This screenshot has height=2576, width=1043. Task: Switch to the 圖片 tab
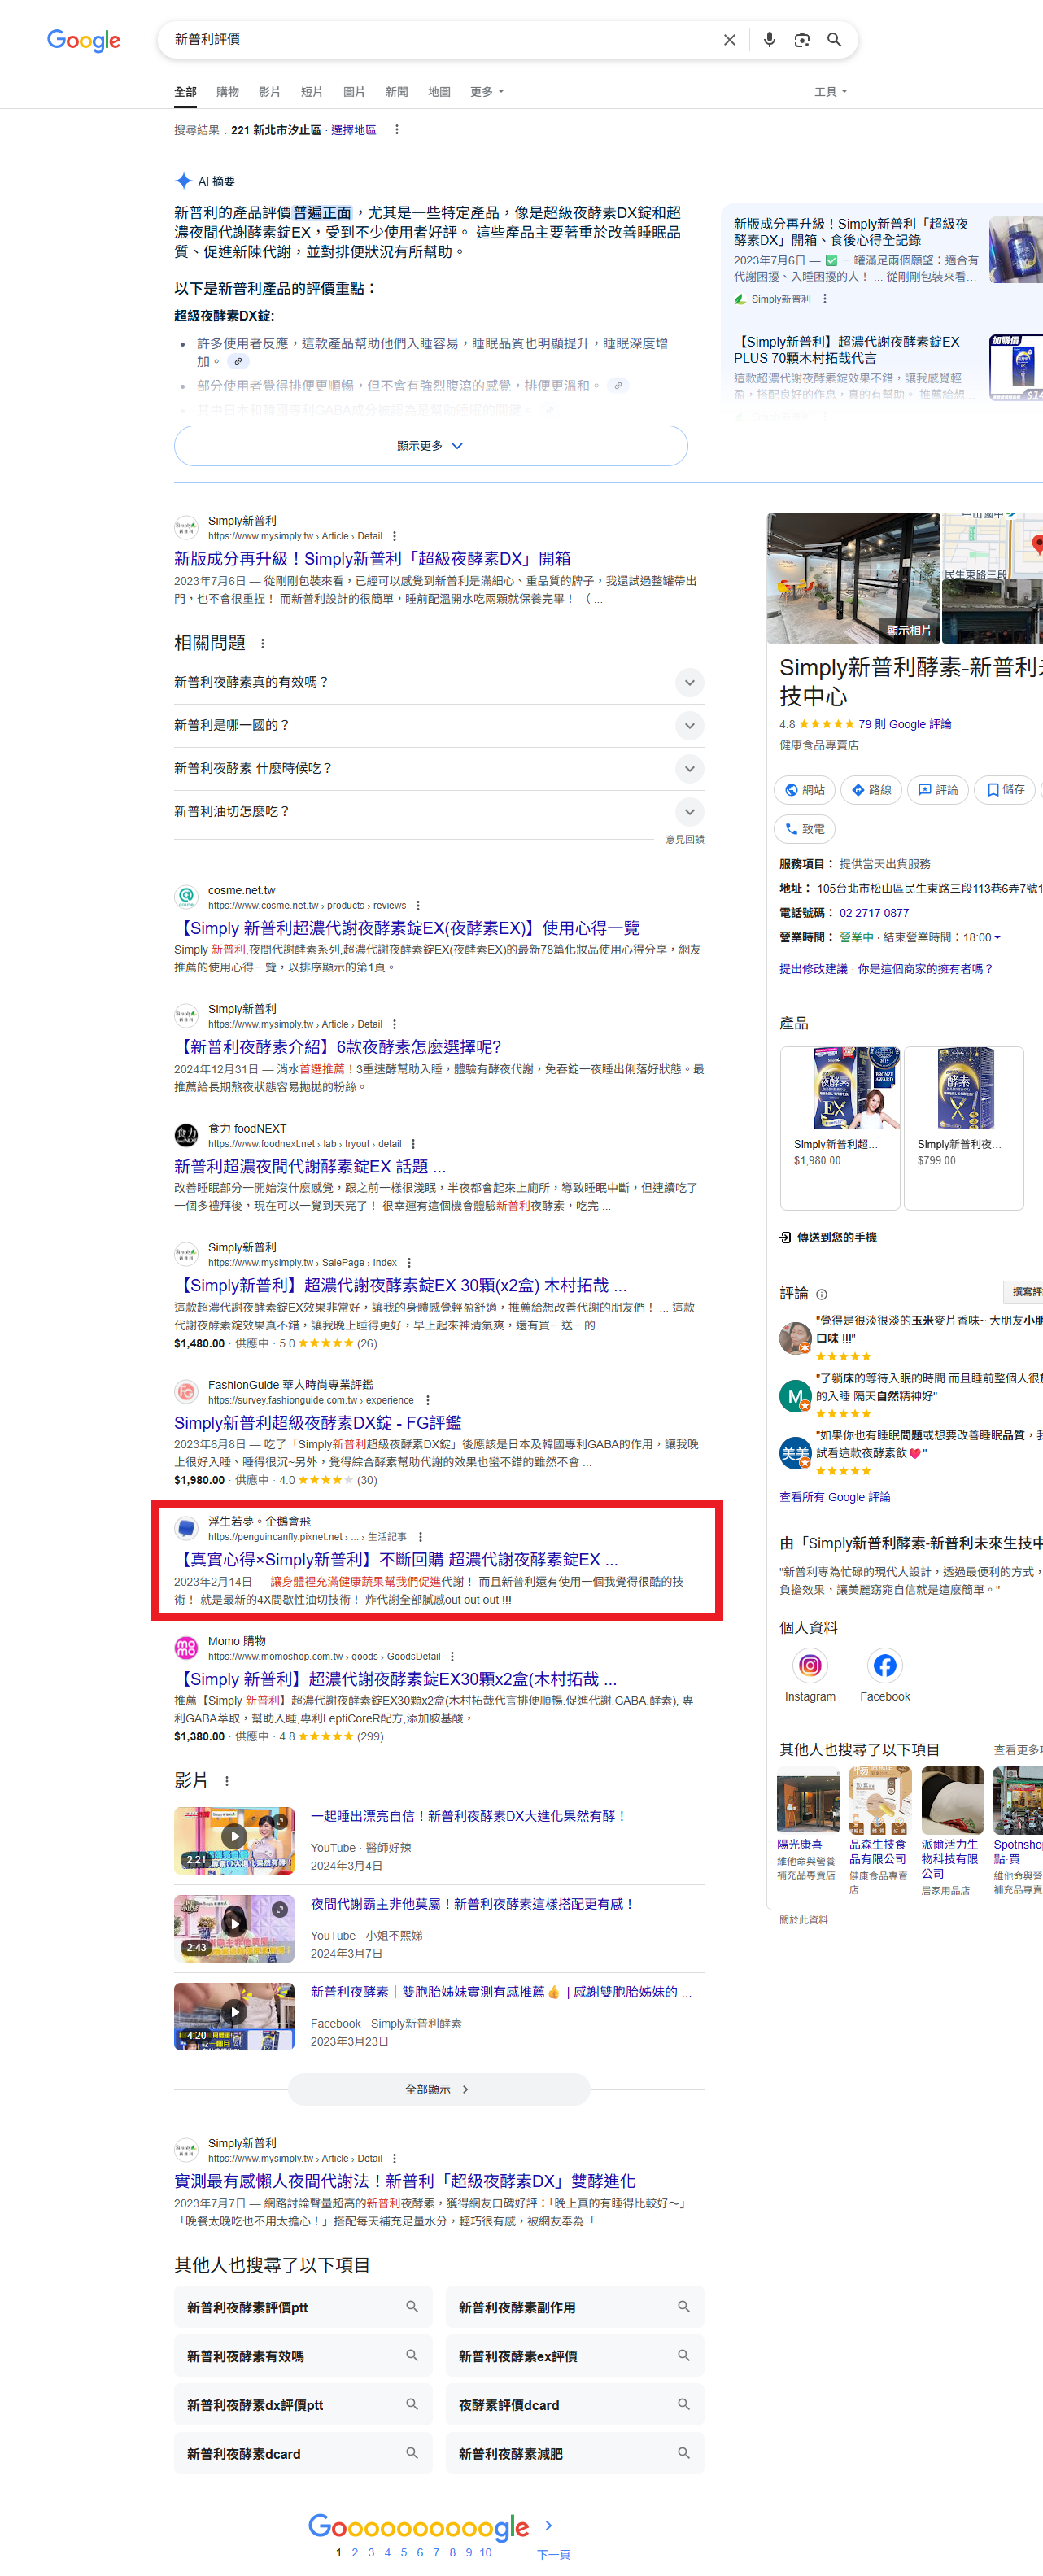[x=354, y=92]
